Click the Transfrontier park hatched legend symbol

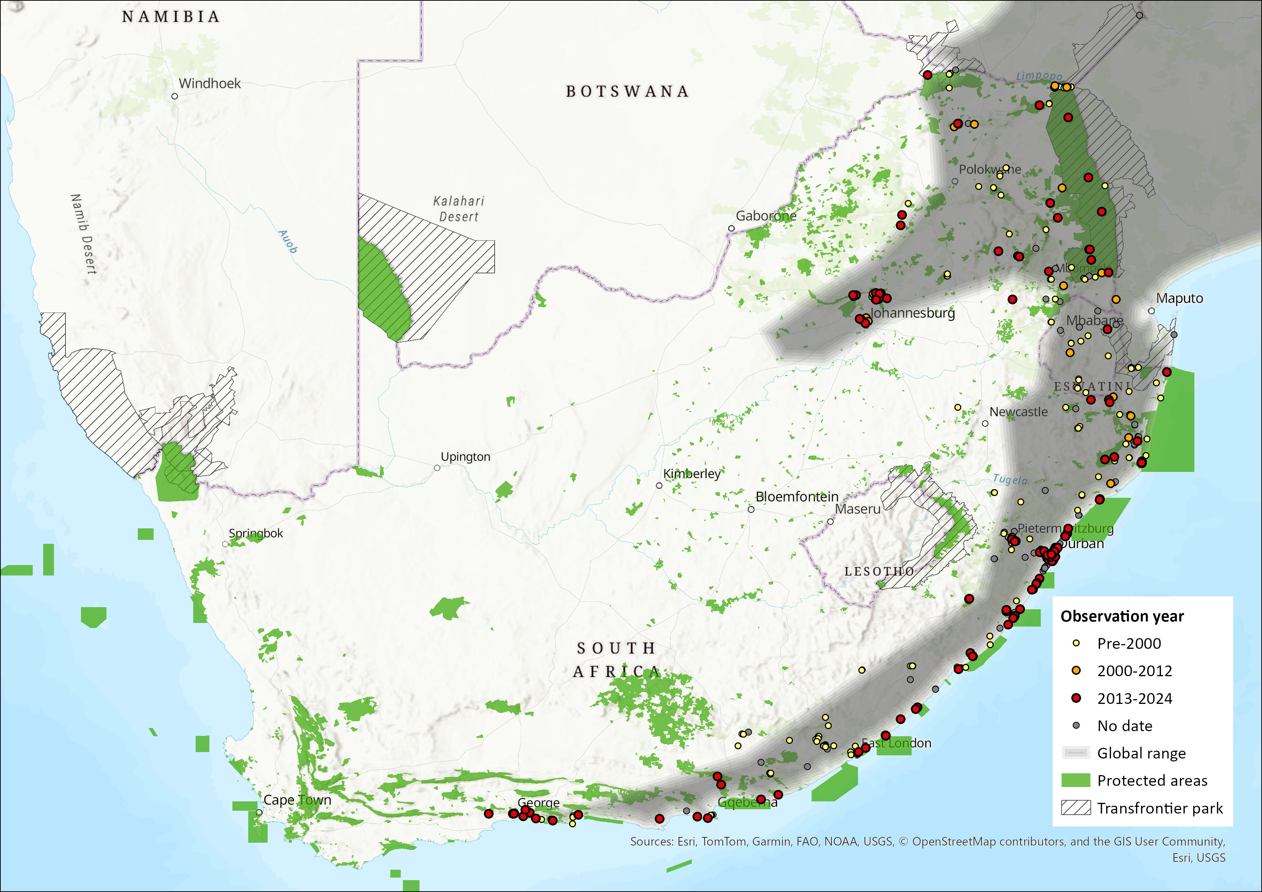pos(1076,808)
